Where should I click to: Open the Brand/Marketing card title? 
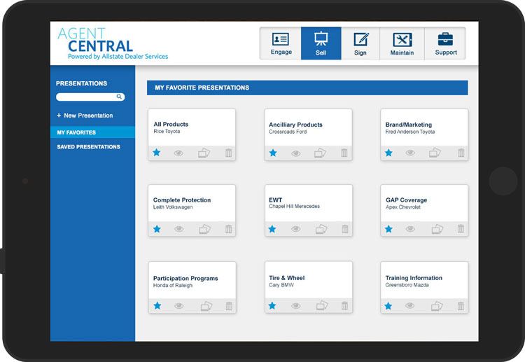409,125
